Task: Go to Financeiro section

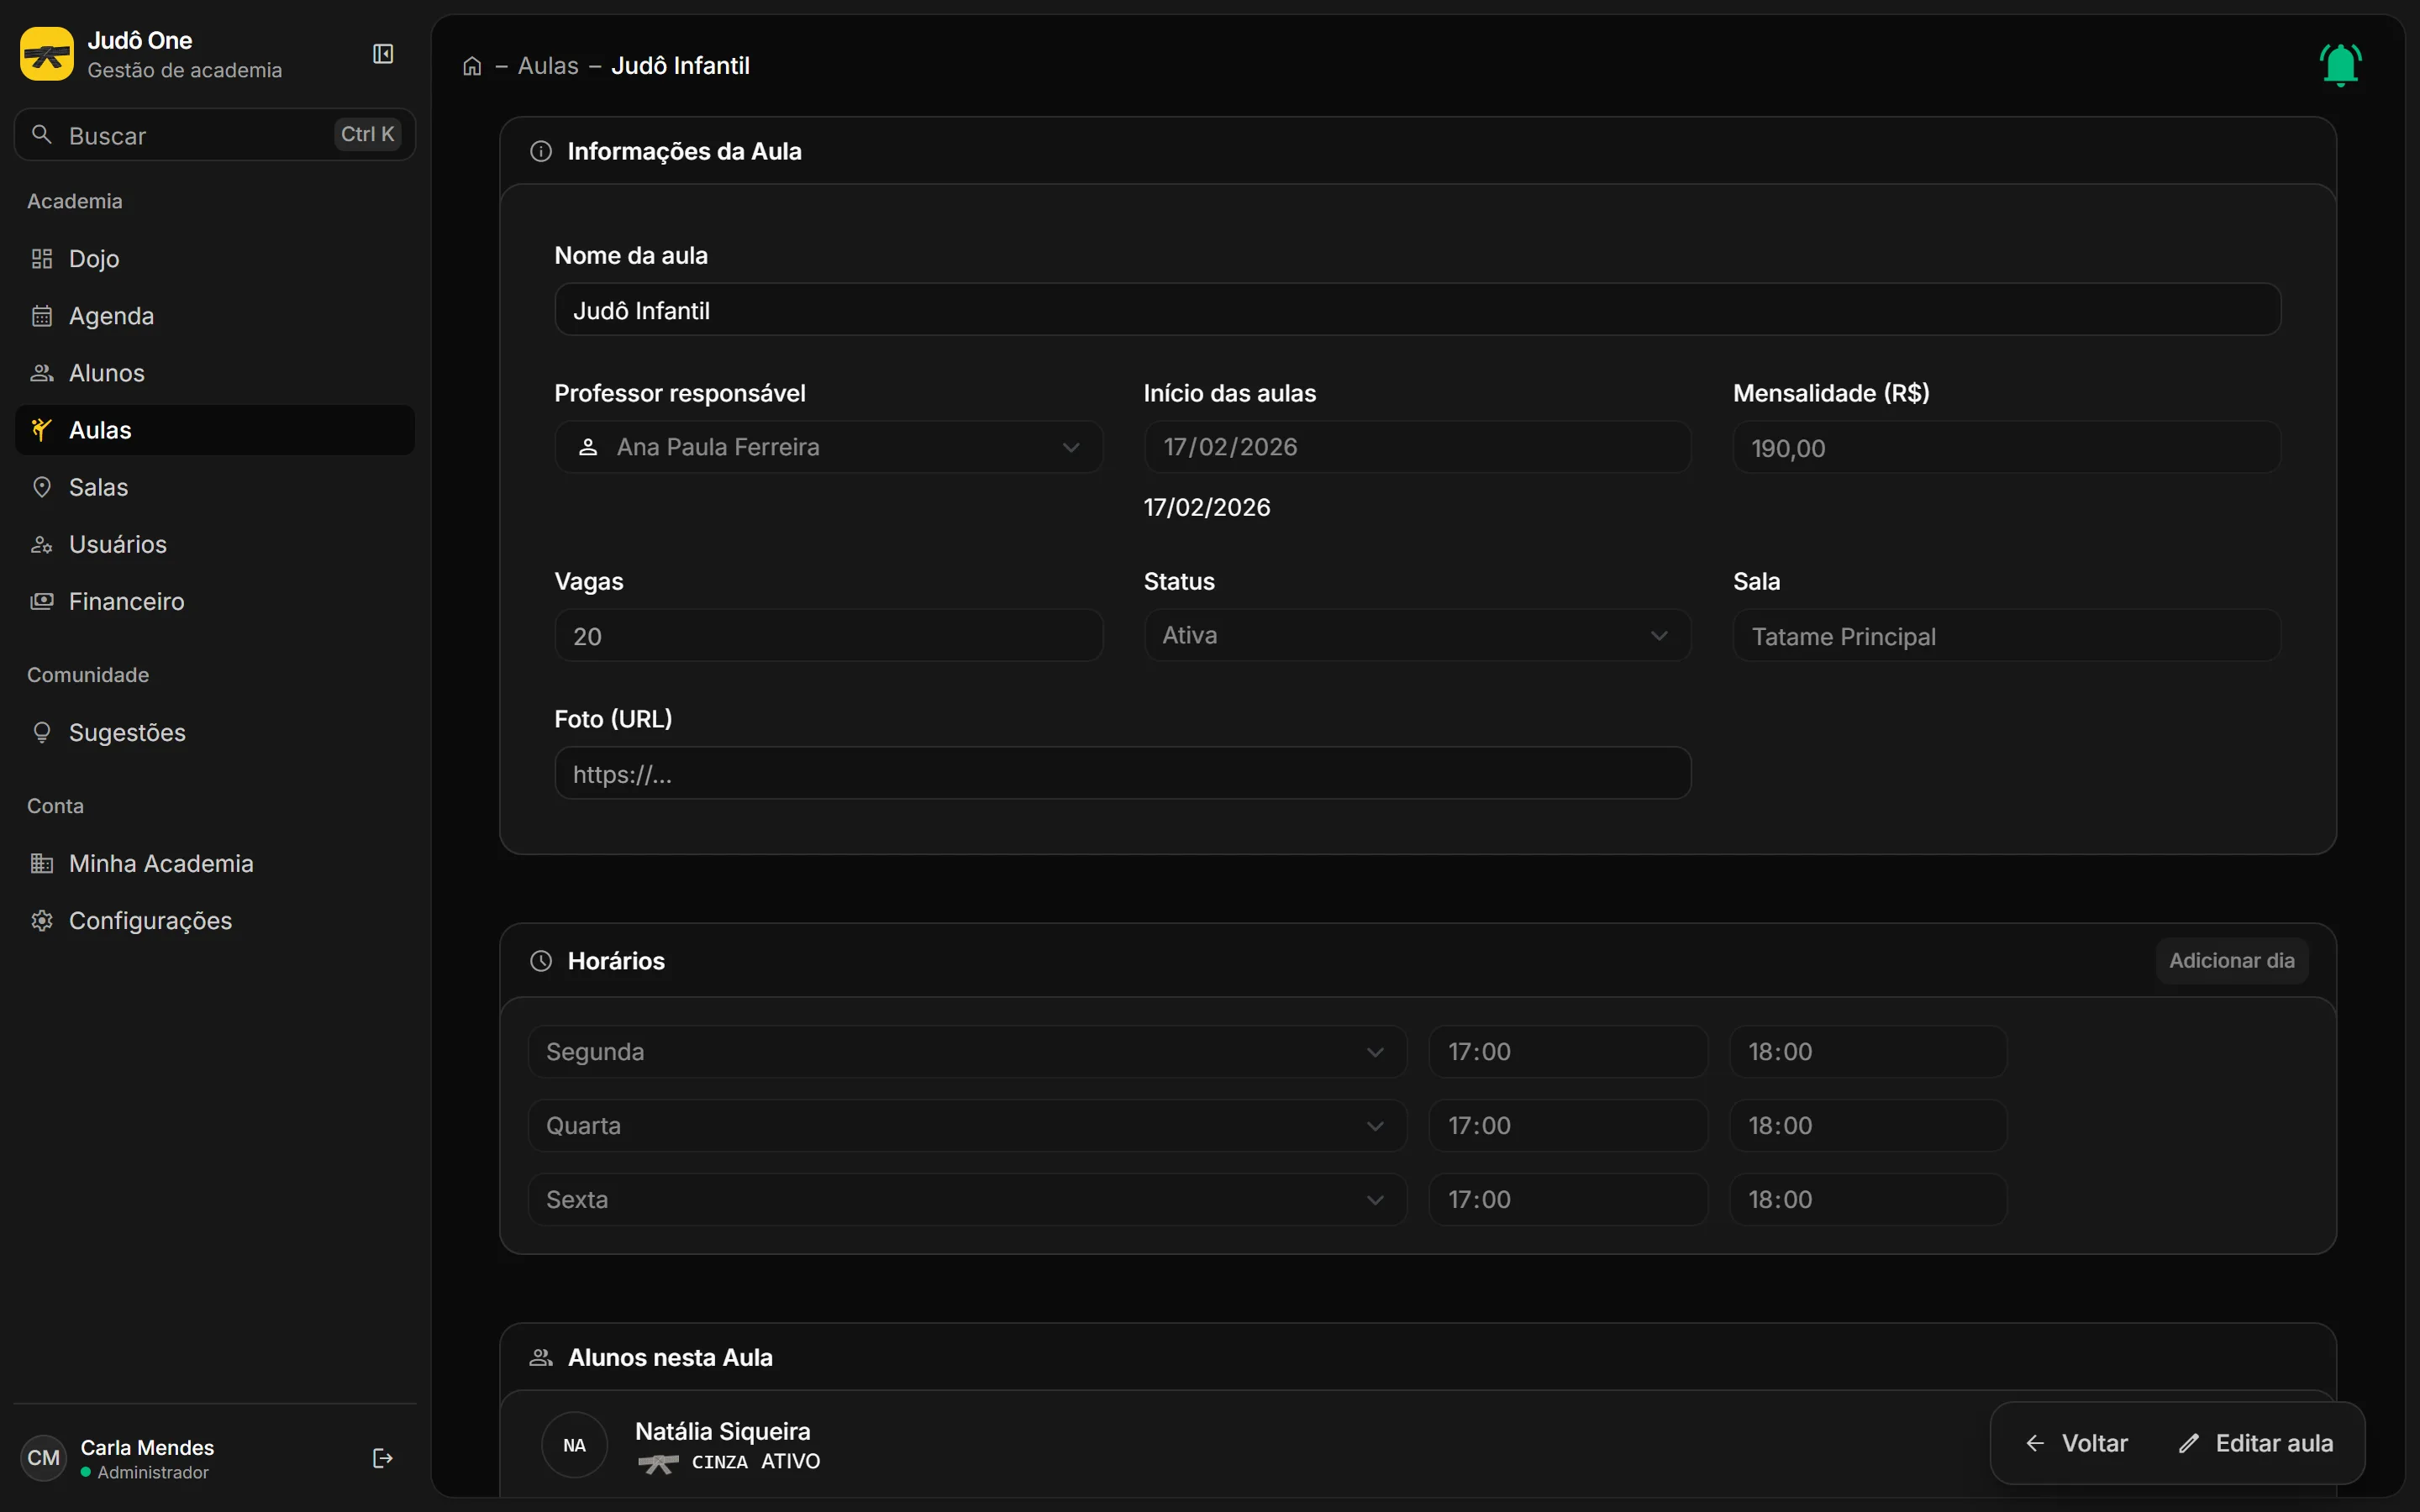Action: pyautogui.click(x=215, y=601)
